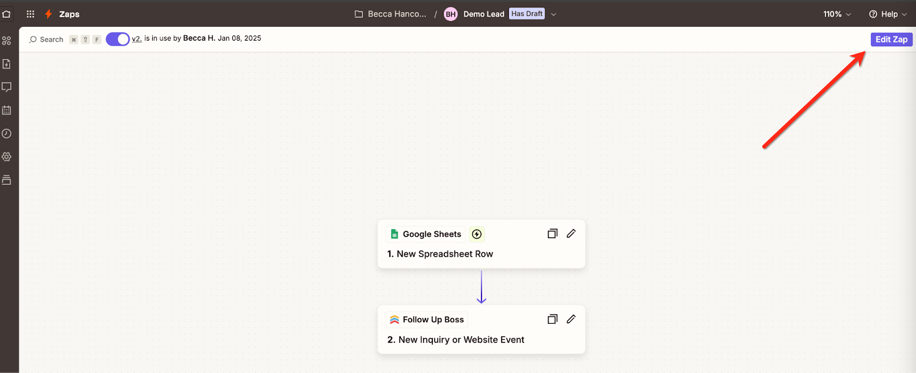Click the Jan 08, 2025 date
Viewport: 916px width, 373px height.
[239, 38]
